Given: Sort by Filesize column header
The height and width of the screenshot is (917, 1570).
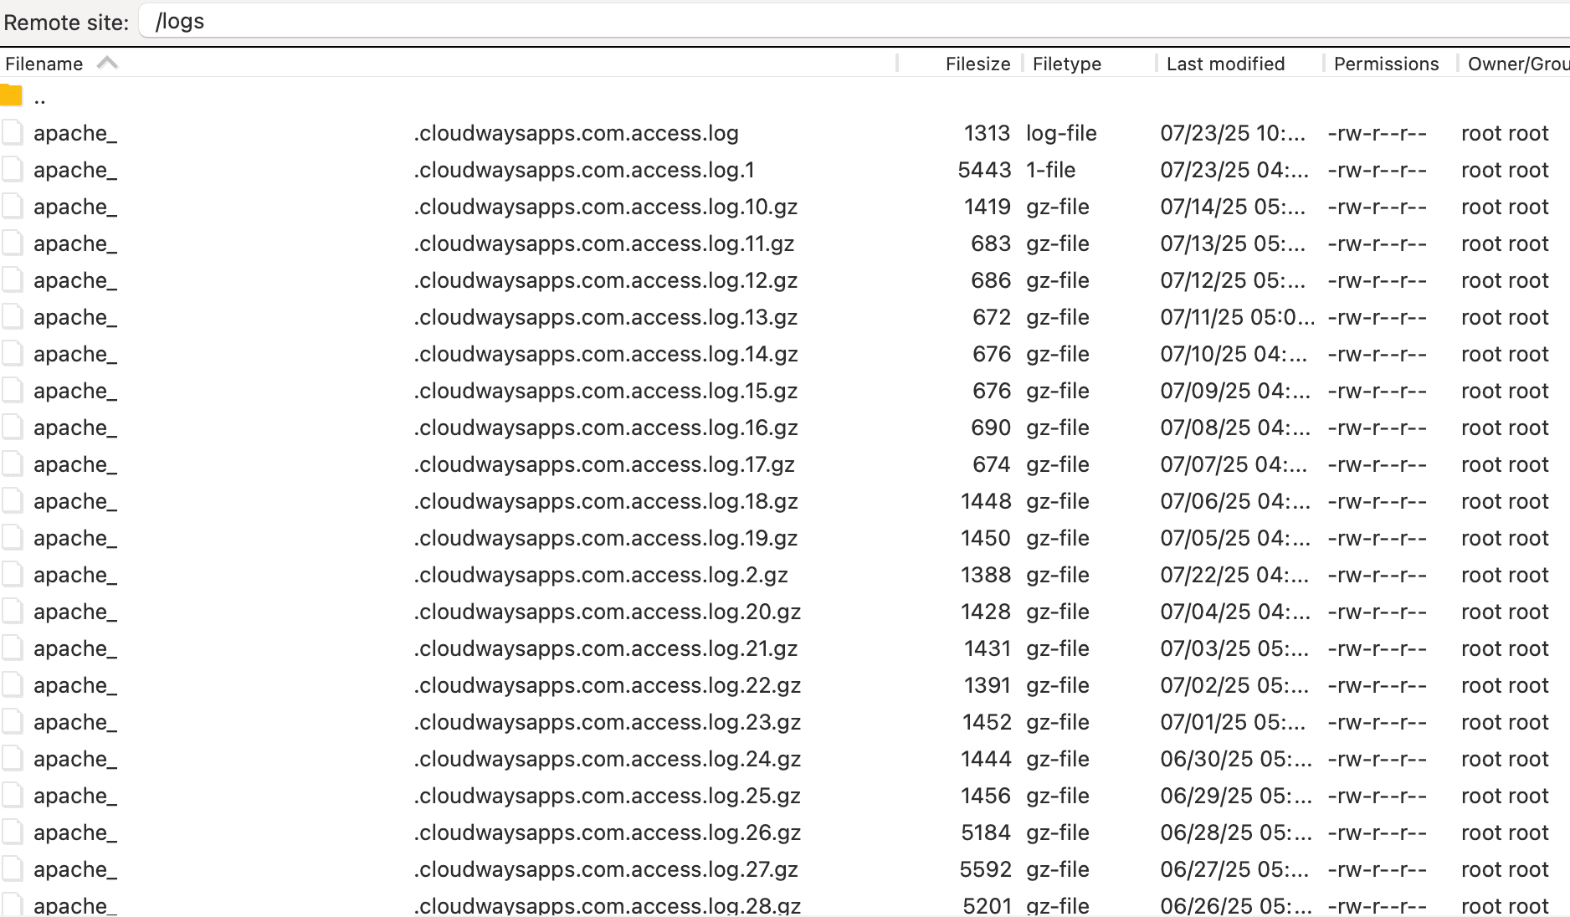Looking at the screenshot, I should pyautogui.click(x=977, y=64).
